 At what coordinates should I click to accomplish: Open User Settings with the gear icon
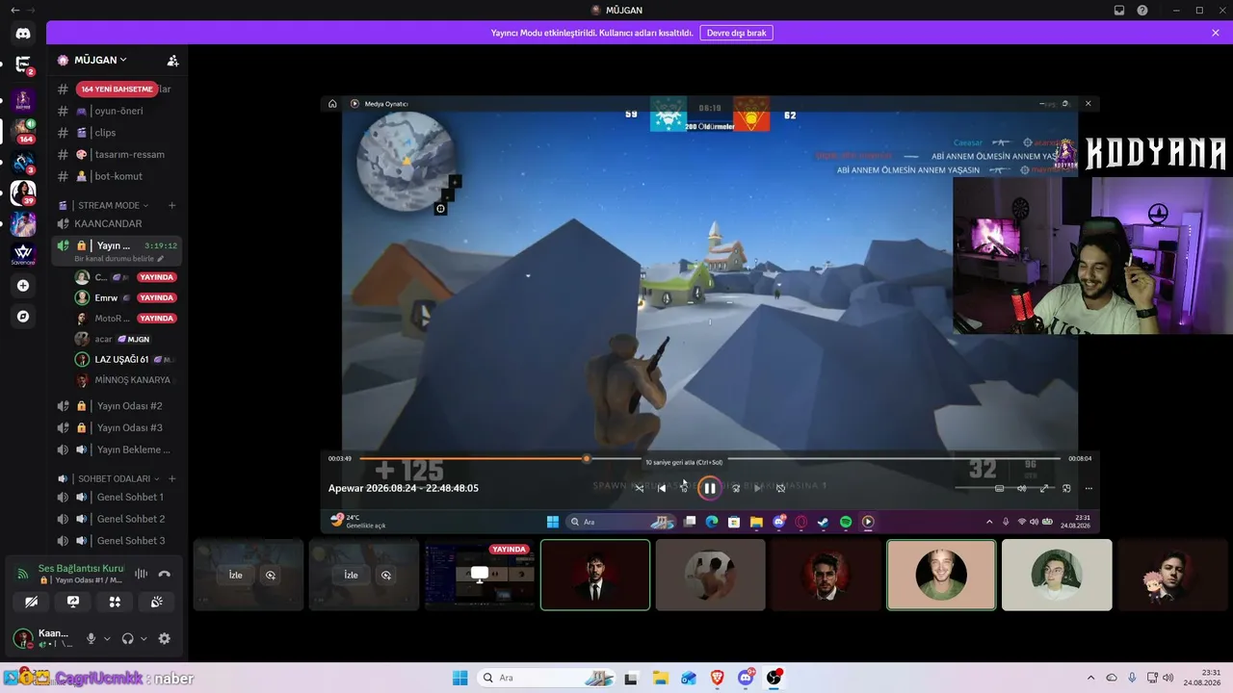coord(165,638)
